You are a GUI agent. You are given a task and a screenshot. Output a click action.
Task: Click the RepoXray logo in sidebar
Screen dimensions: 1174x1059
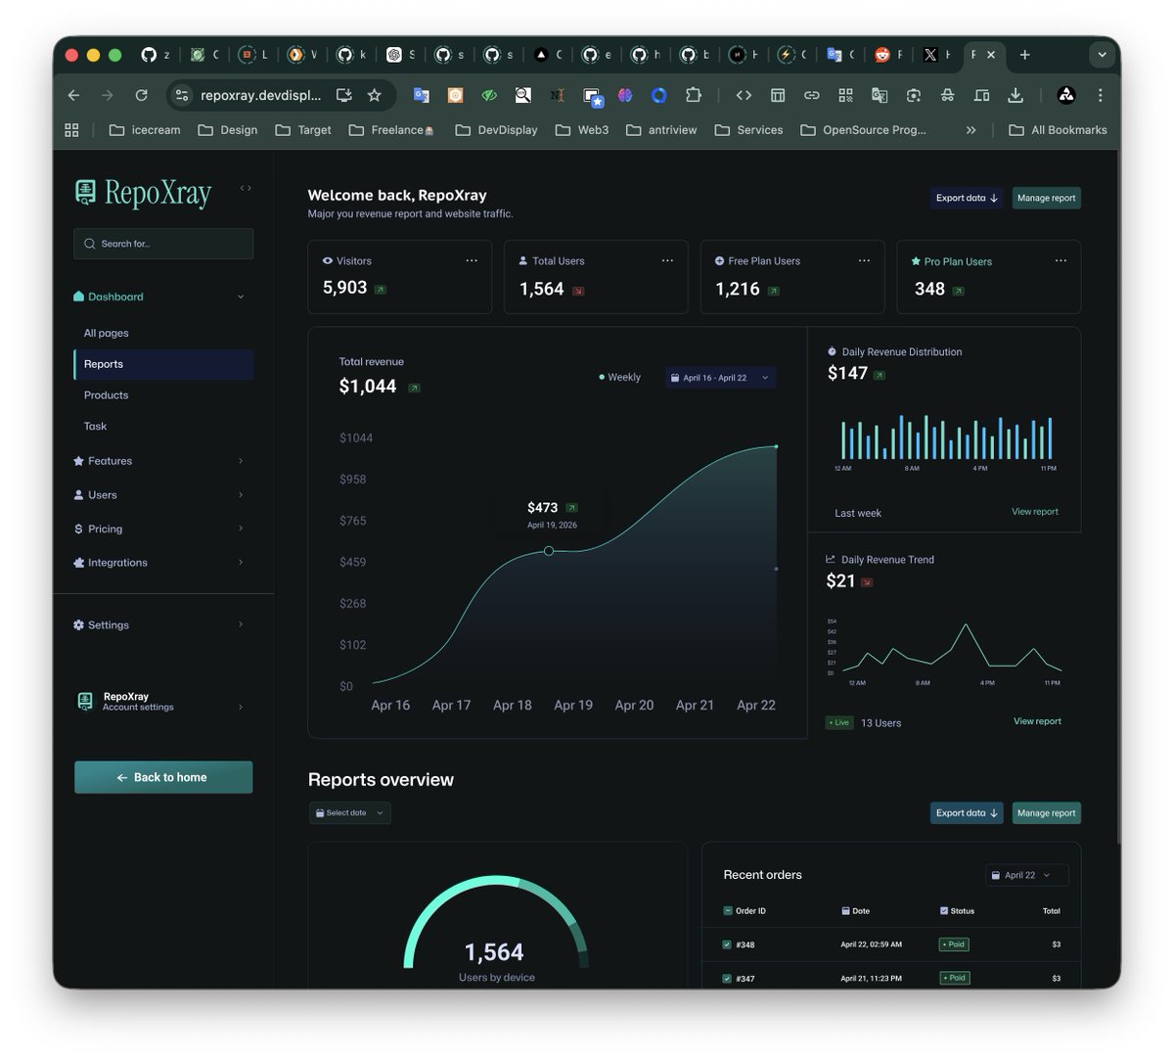pyautogui.click(x=144, y=193)
